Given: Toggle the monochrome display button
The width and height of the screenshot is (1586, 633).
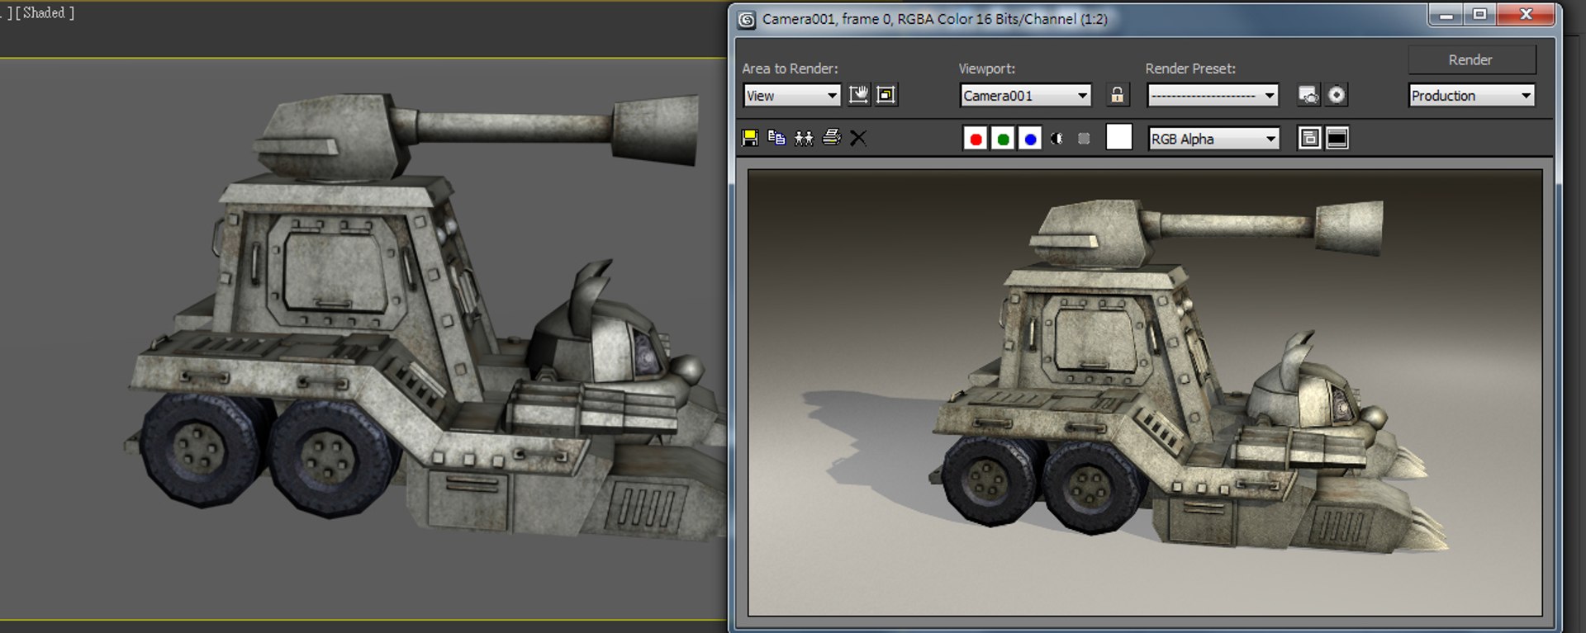Looking at the screenshot, I should [x=1084, y=139].
